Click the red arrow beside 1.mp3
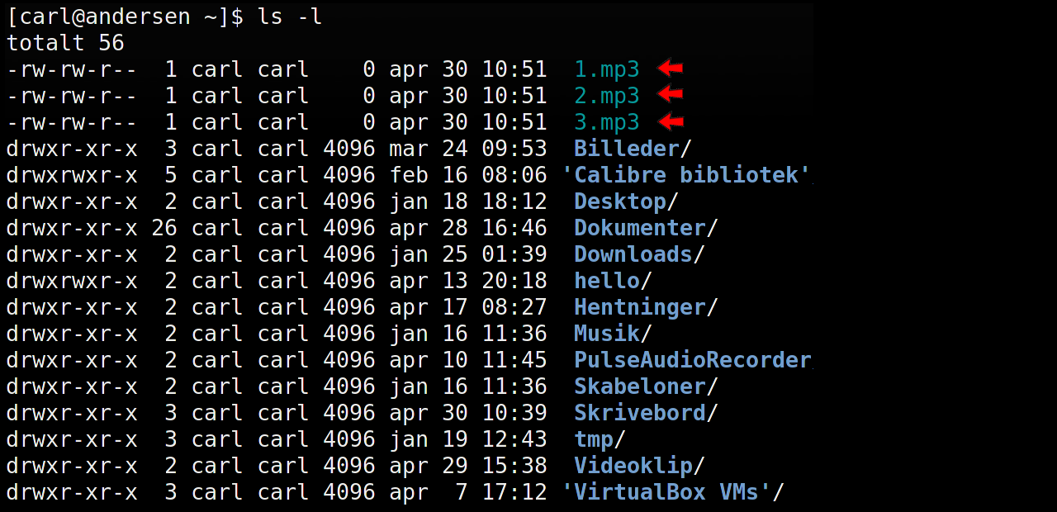This screenshot has width=1057, height=512. [671, 69]
